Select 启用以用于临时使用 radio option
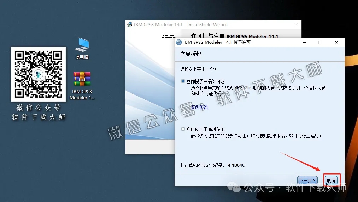 pyautogui.click(x=183, y=129)
